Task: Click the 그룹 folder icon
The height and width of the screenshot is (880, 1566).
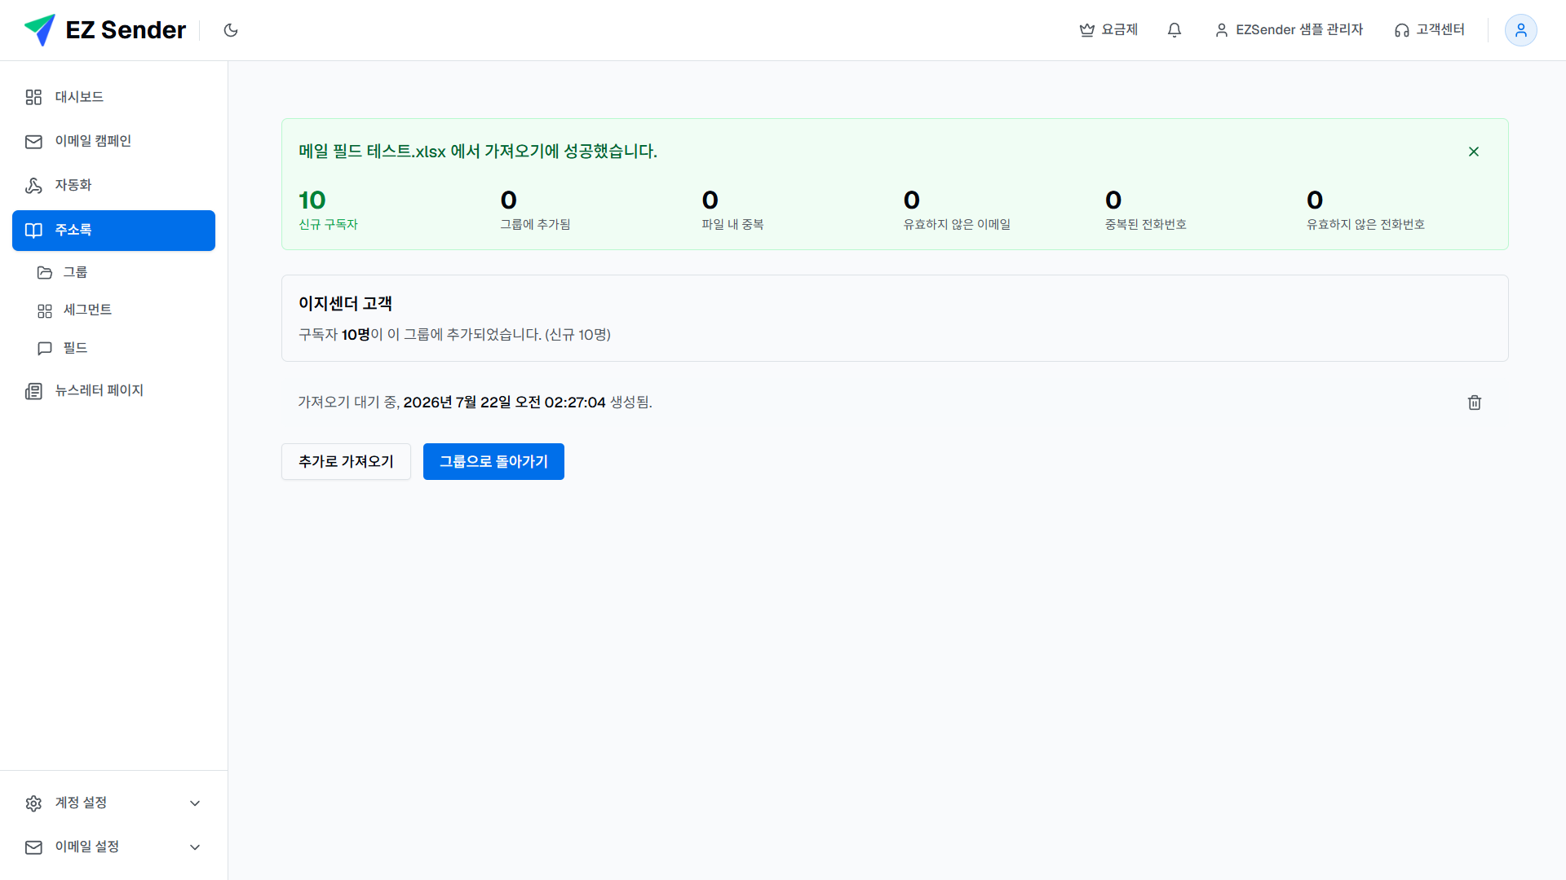Action: pos(45,273)
